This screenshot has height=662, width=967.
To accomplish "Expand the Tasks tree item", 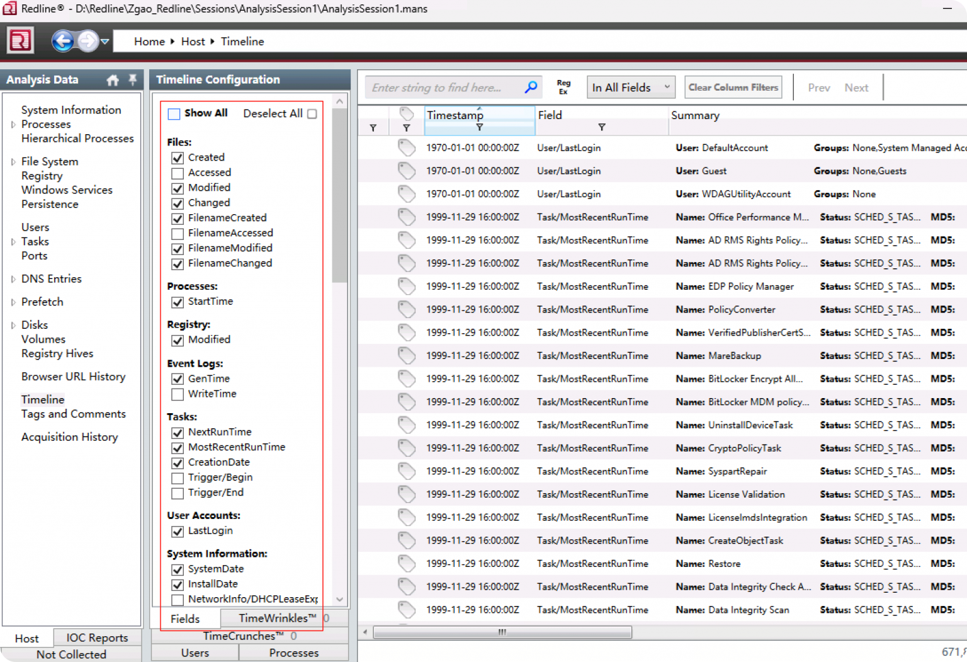I will tap(14, 241).
